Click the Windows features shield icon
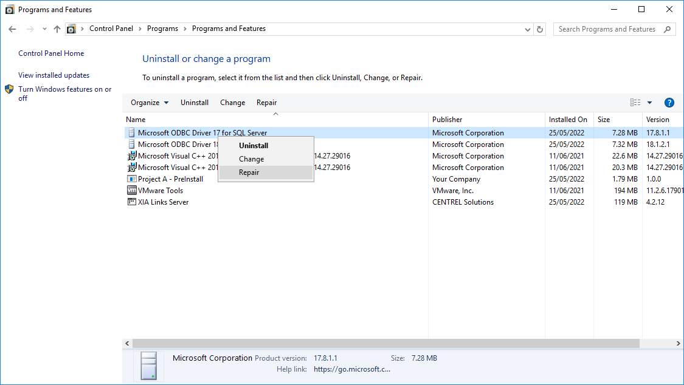The image size is (684, 385). point(9,89)
